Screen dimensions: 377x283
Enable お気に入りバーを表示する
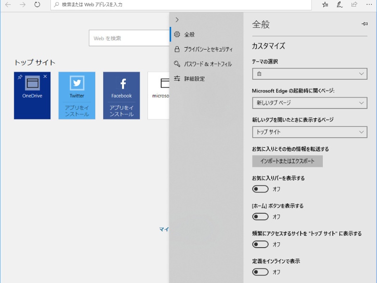click(x=261, y=189)
